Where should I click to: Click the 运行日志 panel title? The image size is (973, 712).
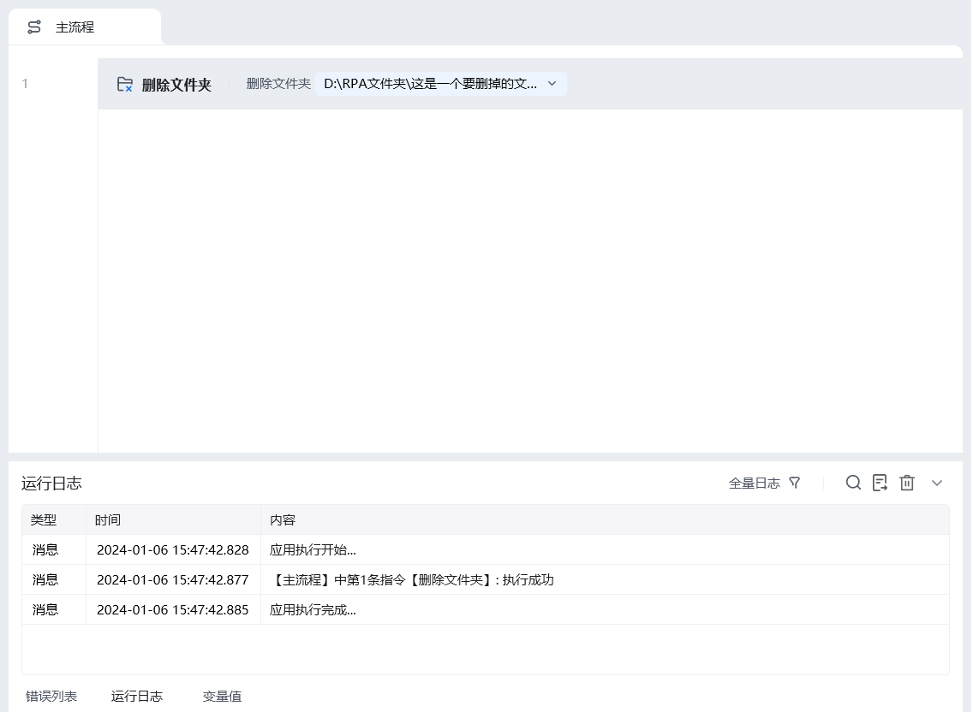[51, 484]
